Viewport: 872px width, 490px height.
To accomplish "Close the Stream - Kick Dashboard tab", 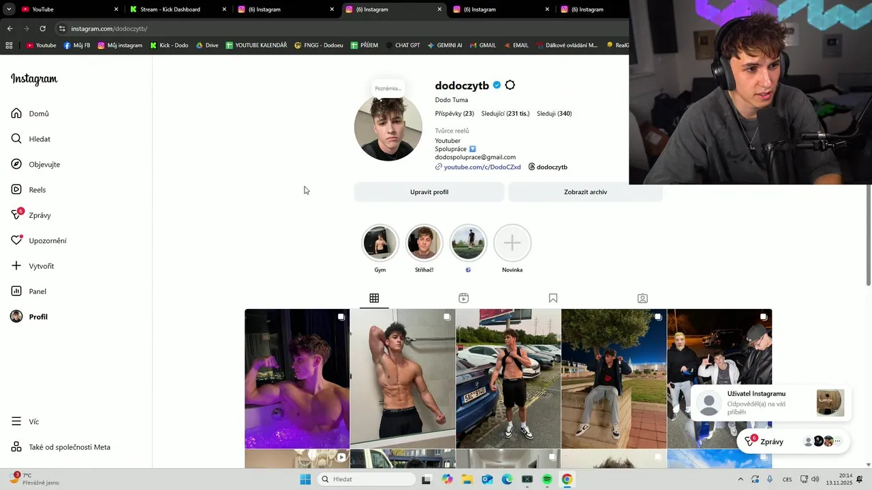I will pos(224,10).
